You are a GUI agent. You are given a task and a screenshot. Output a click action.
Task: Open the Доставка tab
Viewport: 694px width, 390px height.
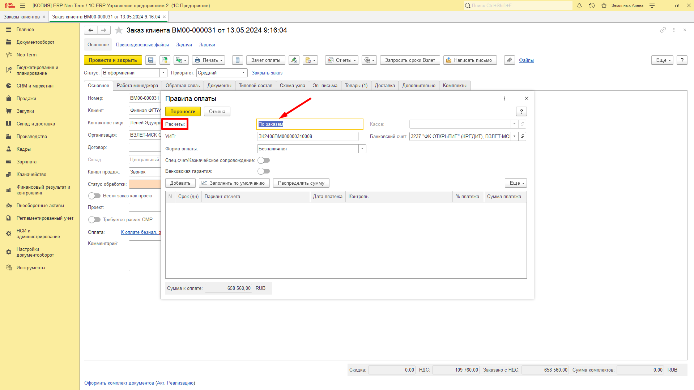(385, 86)
